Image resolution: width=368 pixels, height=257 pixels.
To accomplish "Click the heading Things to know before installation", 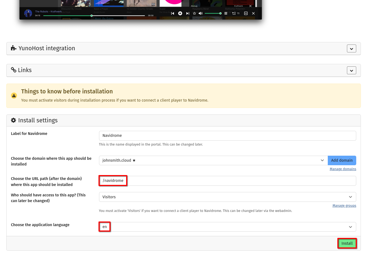I will pos(67,91).
